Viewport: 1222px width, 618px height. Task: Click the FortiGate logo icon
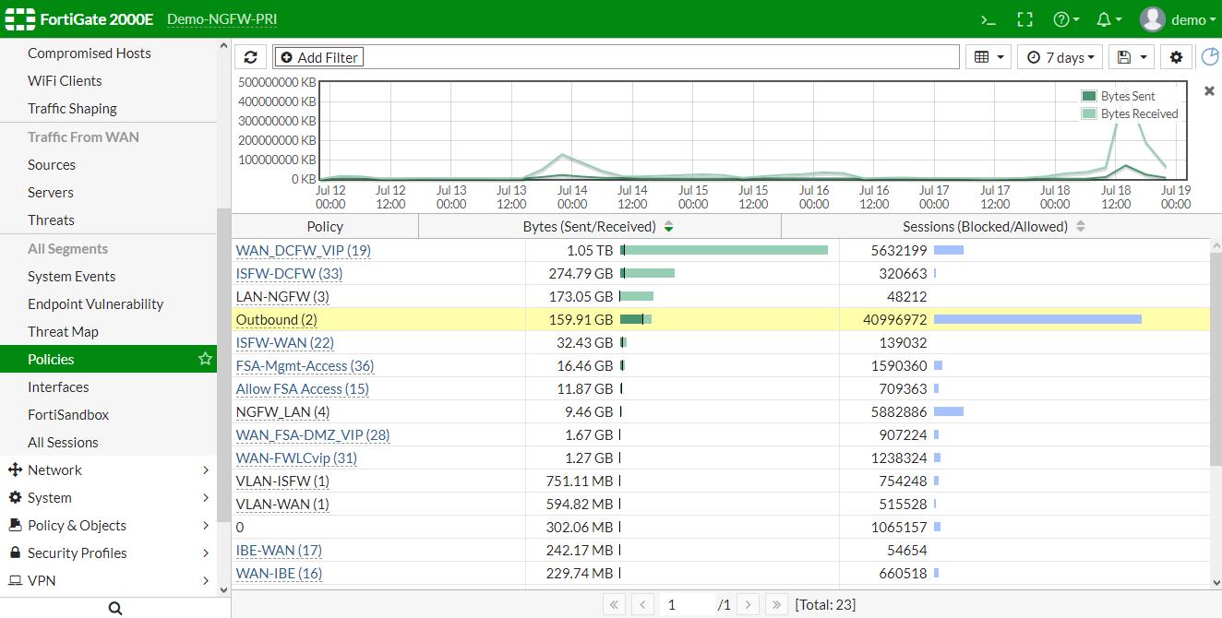(20, 19)
